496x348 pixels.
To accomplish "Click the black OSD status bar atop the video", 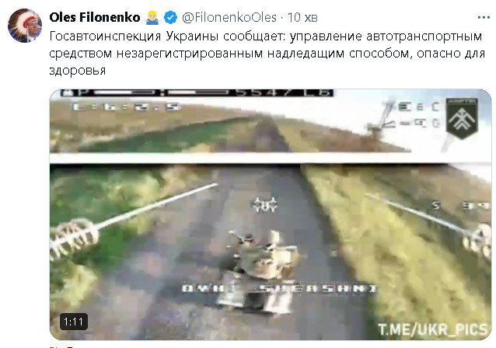I will point(197,92).
